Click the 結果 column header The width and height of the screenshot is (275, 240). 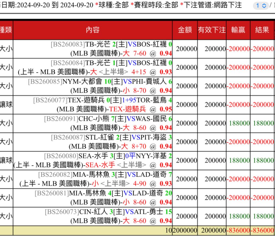[x=262, y=30]
